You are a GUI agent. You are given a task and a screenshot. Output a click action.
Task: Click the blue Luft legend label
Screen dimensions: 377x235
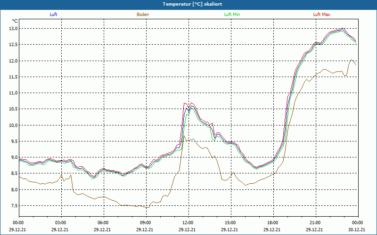pos(53,15)
